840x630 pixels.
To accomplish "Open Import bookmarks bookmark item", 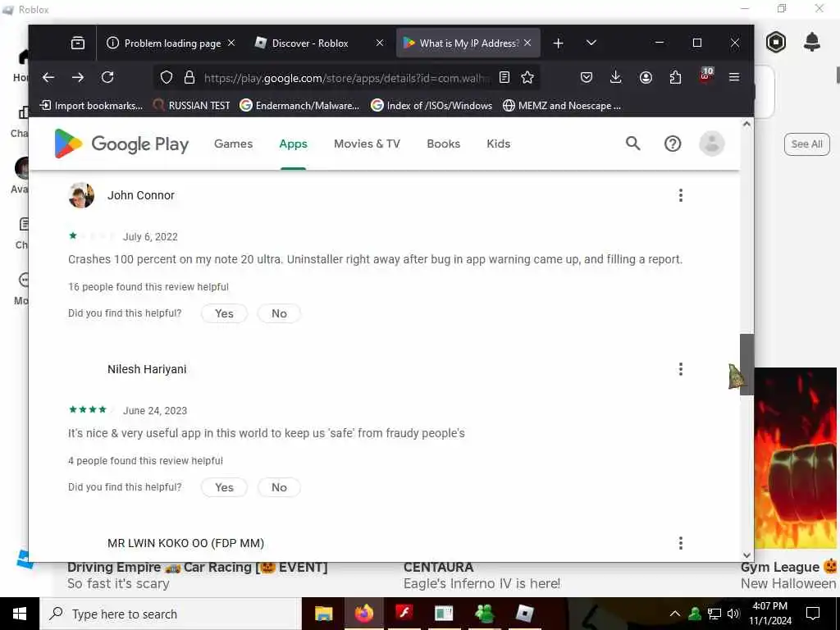I will pyautogui.click(x=92, y=106).
